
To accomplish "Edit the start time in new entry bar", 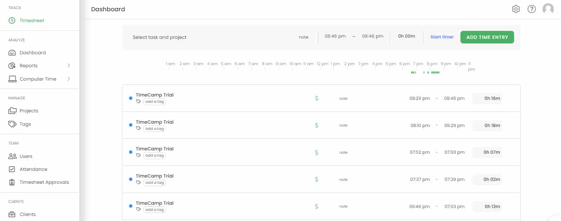I will [x=335, y=36].
